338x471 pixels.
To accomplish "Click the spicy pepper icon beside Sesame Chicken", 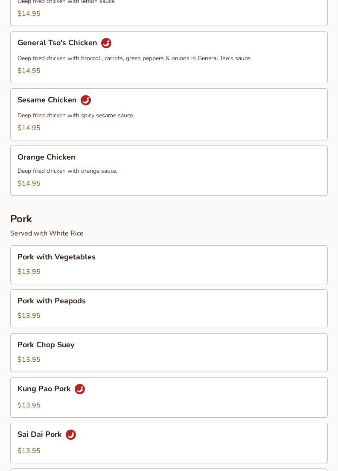I will (86, 100).
